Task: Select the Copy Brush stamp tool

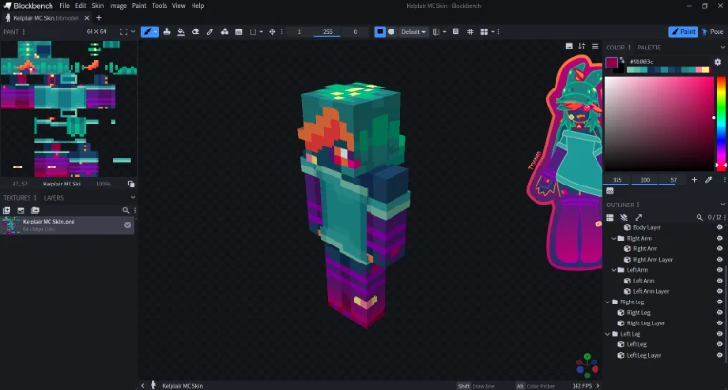Action: pos(166,32)
